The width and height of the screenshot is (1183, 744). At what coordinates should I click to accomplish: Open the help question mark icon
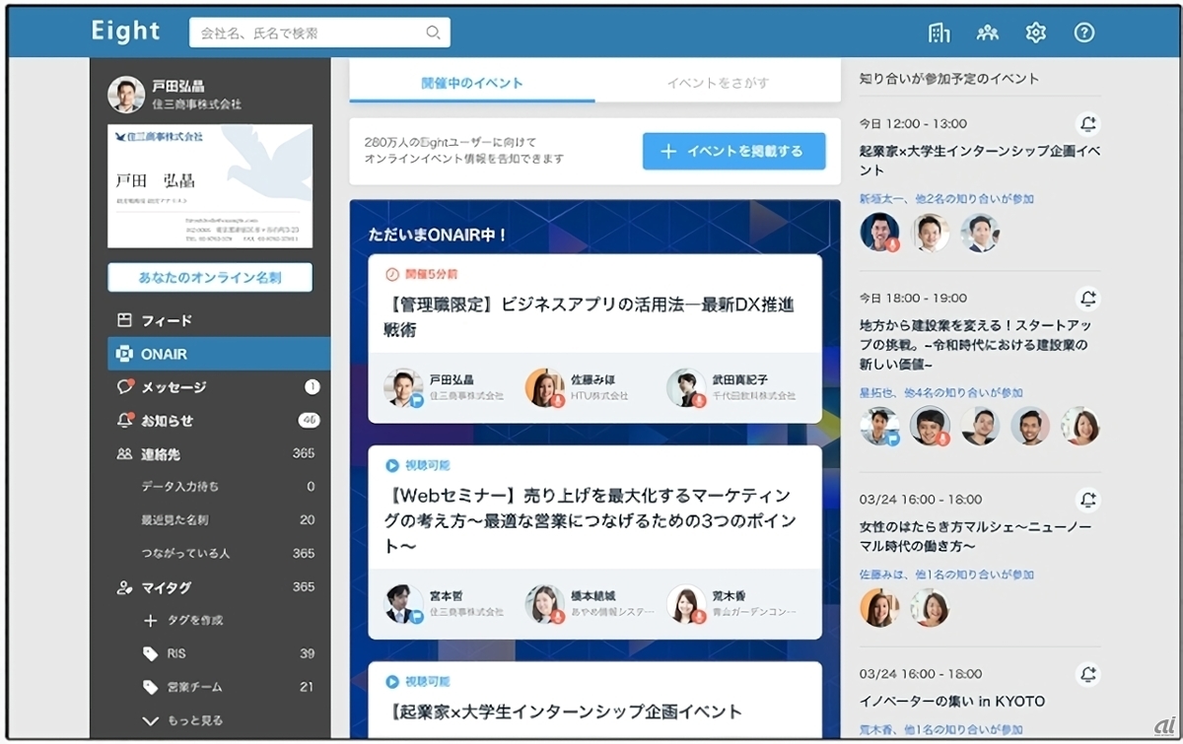(1084, 33)
